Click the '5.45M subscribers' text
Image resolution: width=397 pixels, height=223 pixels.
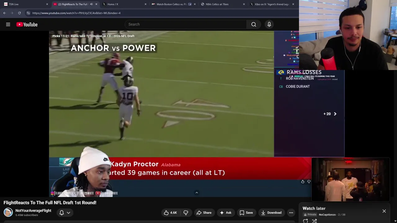(x=27, y=215)
